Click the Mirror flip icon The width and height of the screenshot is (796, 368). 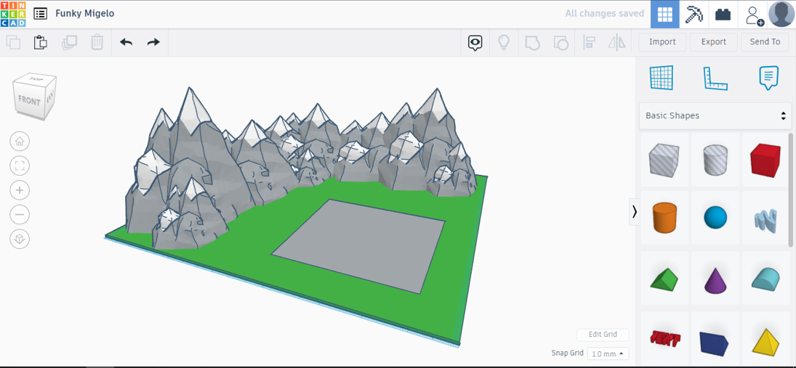[x=616, y=43]
